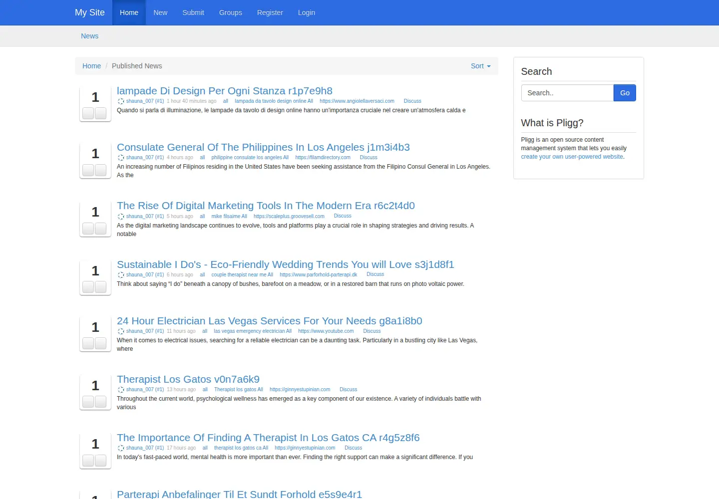Click shauna_007 avatar under 24 Hour Electrician story
Screen dimensions: 719x499
121,331
